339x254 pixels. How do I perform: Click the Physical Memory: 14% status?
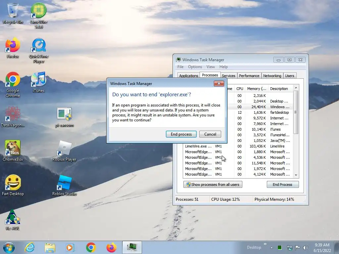pos(274,199)
